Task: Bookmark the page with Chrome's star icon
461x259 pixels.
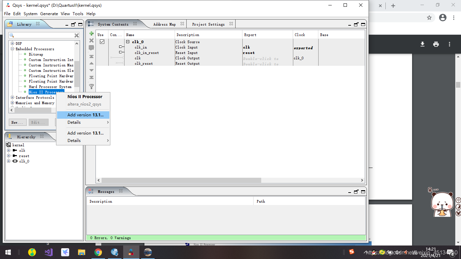Action: (x=429, y=18)
